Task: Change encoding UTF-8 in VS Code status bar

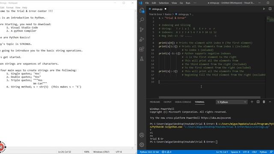Action: [x=246, y=152]
